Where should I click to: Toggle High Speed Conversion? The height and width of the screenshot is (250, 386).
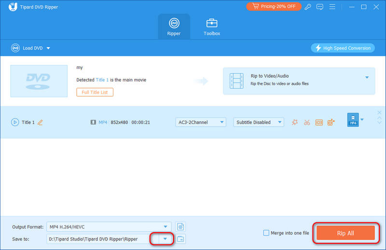343,48
